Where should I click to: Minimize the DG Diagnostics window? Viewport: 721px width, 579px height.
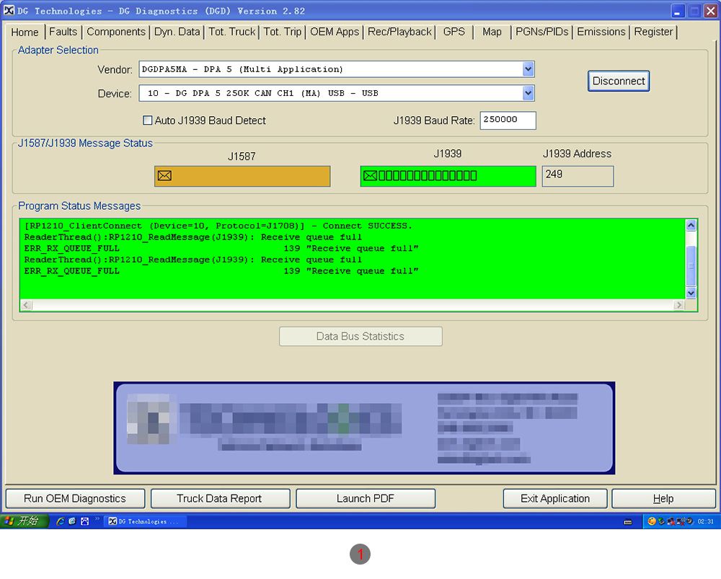pos(677,11)
